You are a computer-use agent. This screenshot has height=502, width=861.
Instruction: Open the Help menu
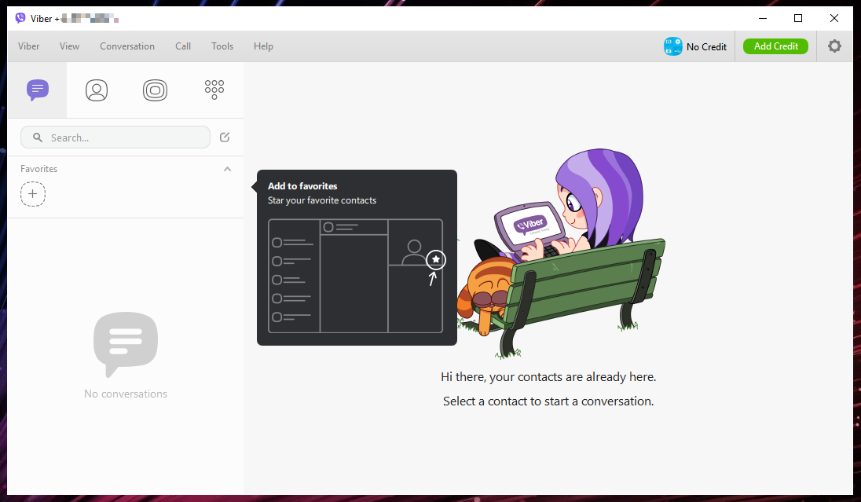[x=264, y=46]
